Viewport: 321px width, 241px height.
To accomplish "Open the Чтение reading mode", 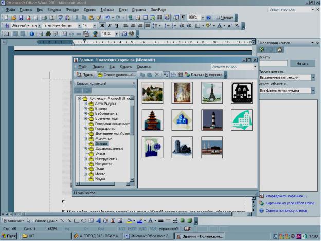I will (224, 18).
